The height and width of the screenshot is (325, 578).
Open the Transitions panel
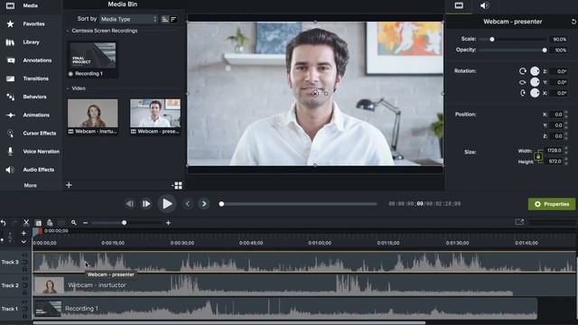(x=27, y=79)
